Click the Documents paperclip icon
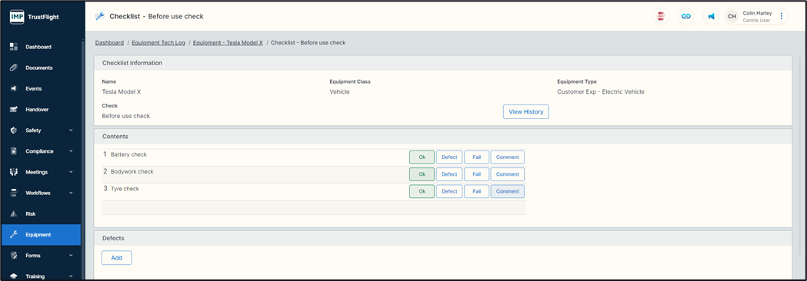 tap(14, 68)
